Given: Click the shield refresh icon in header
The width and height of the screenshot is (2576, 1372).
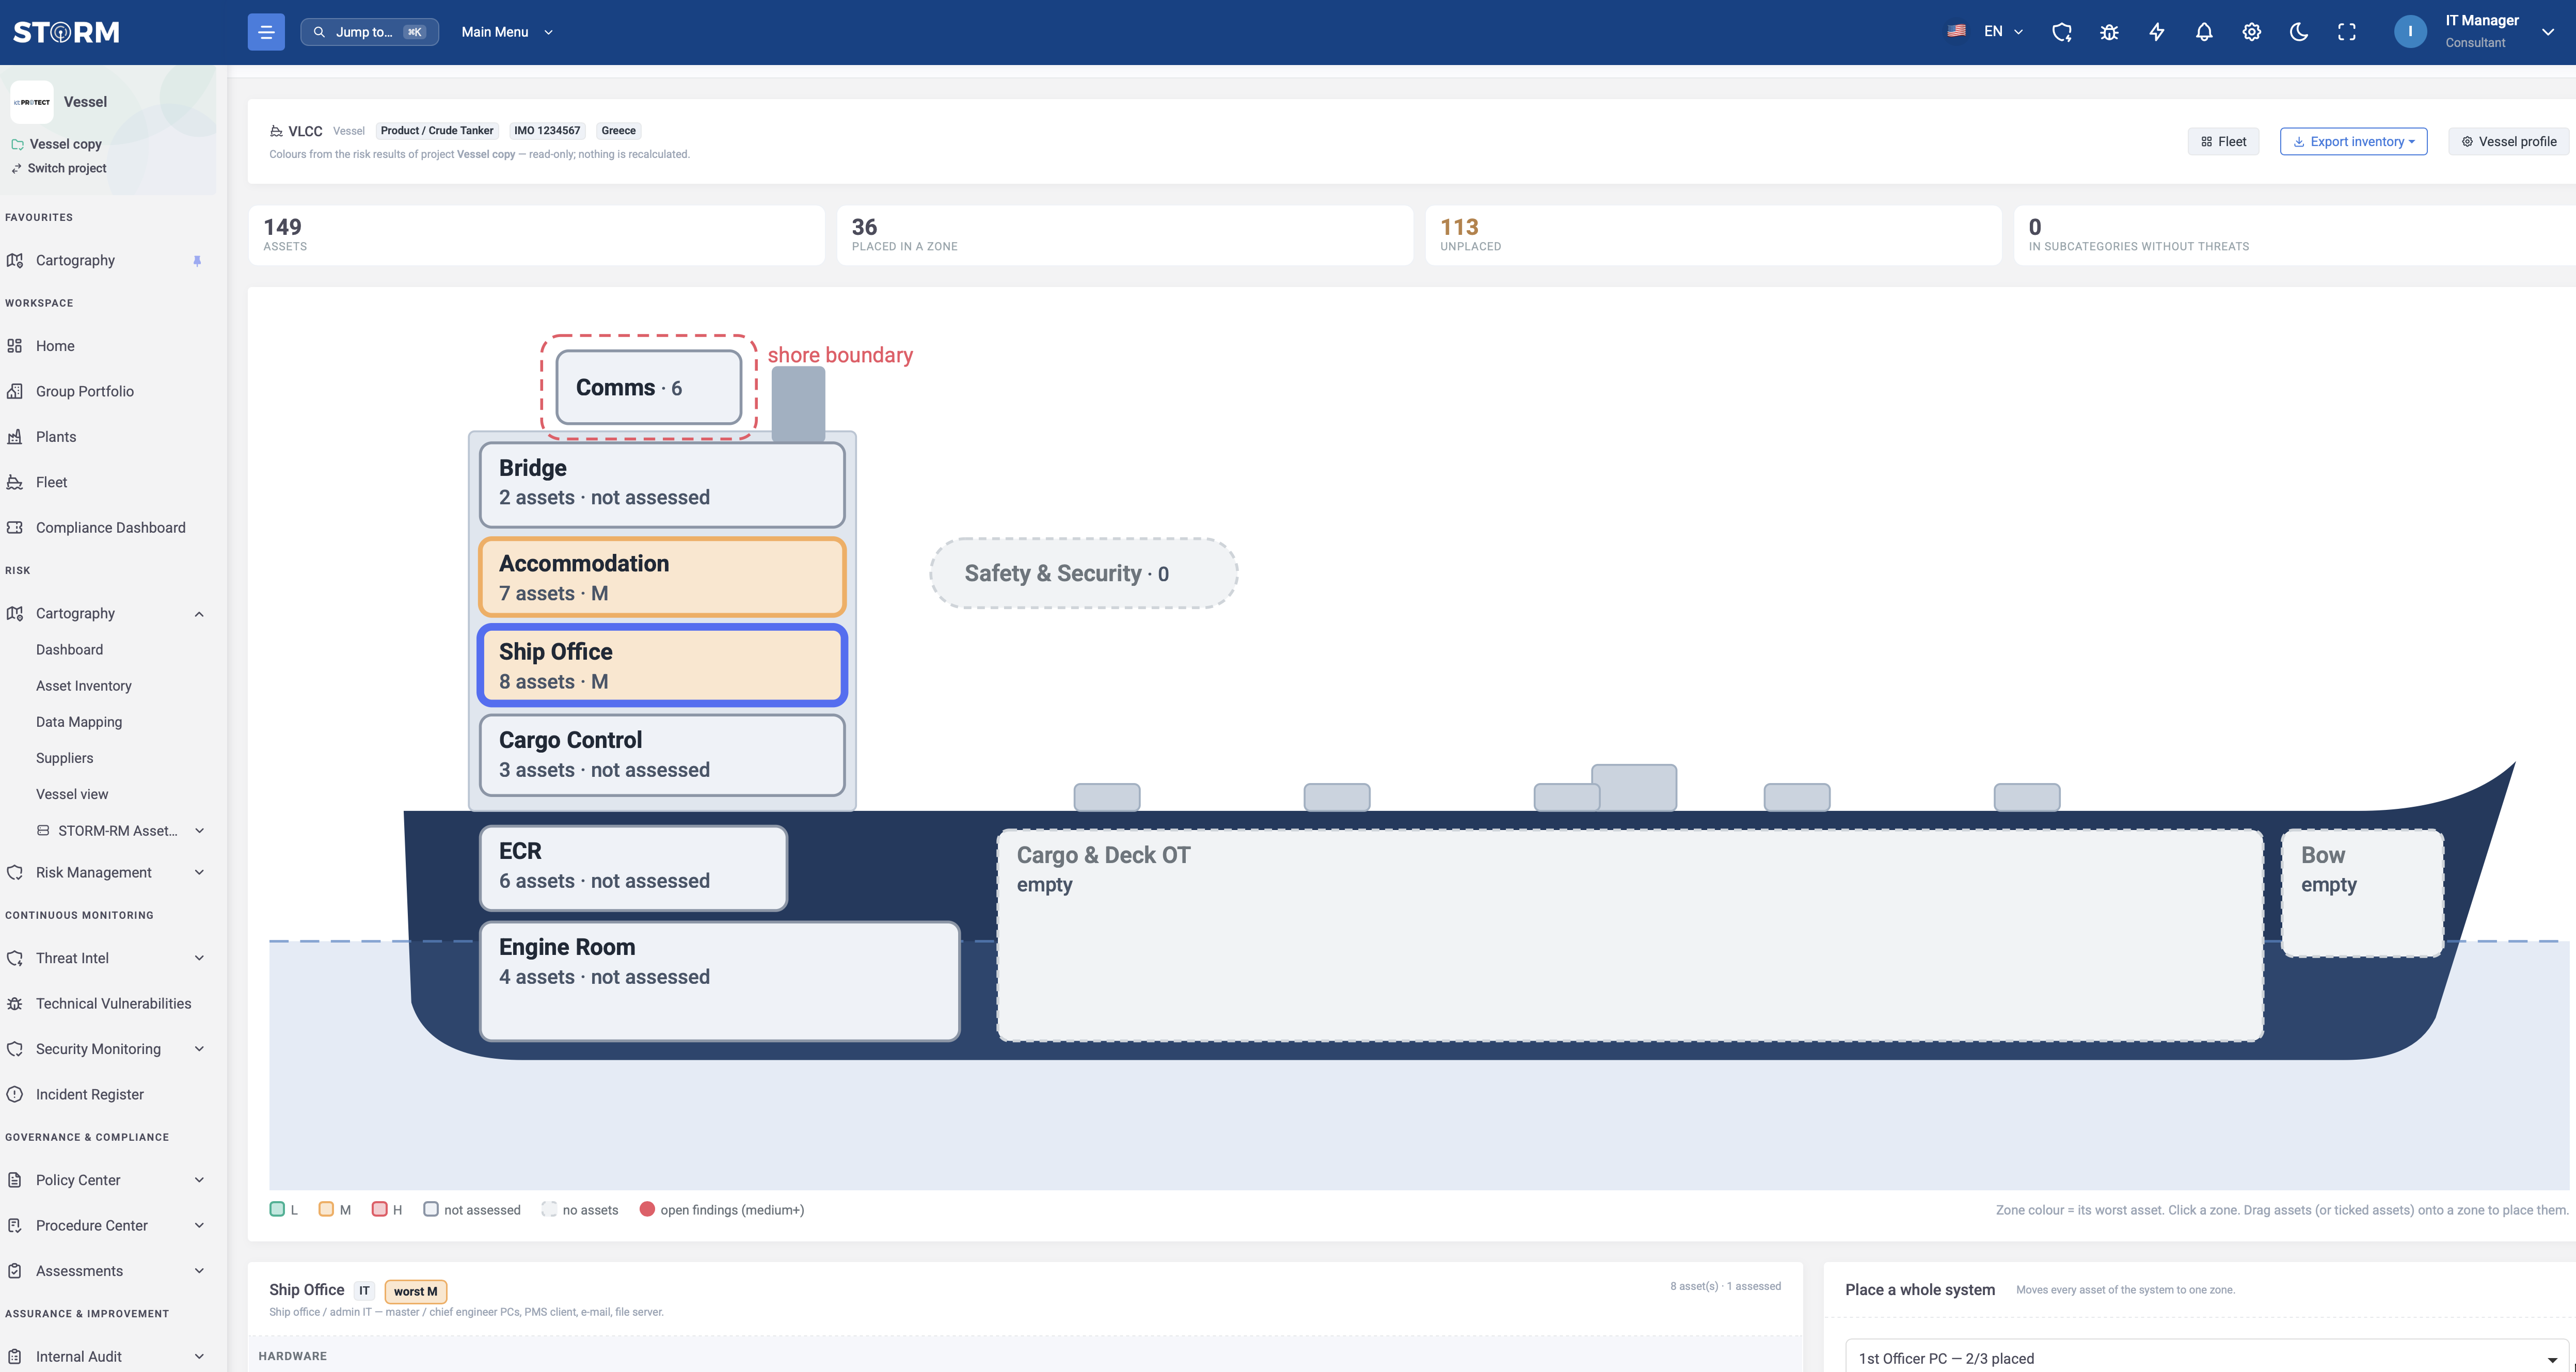Looking at the screenshot, I should tap(2062, 32).
